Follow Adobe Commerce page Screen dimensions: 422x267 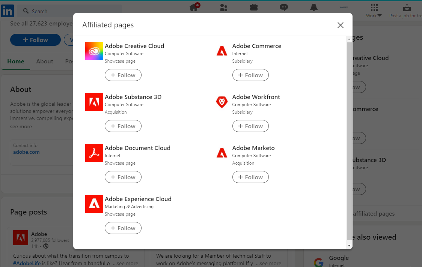click(250, 75)
